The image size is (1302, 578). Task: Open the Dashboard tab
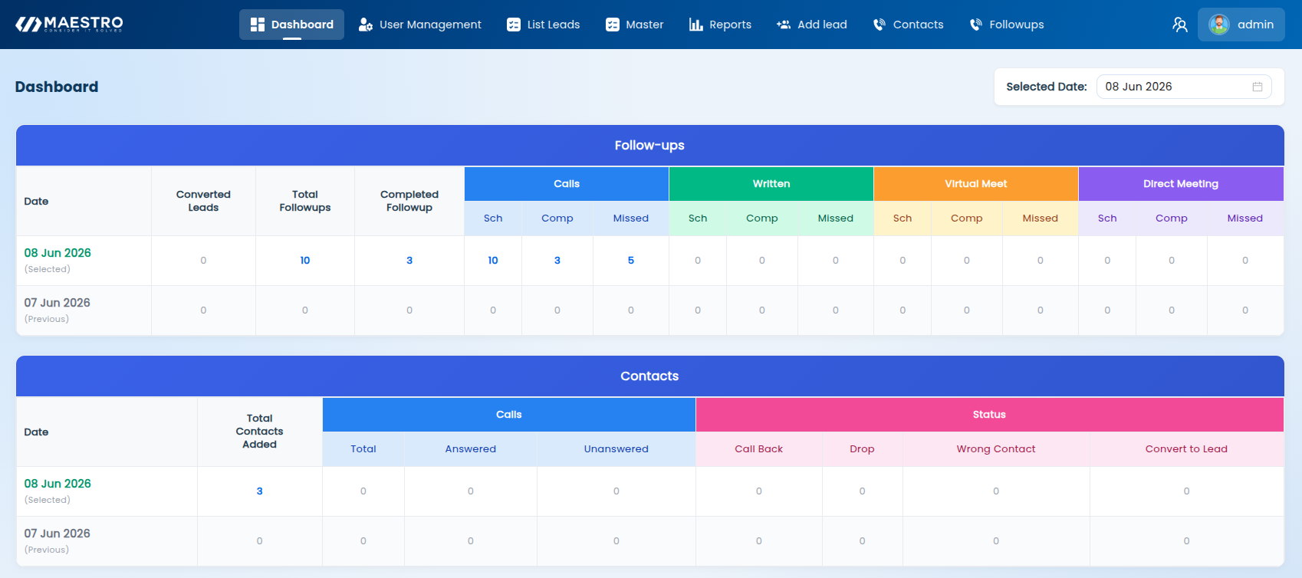coord(291,25)
